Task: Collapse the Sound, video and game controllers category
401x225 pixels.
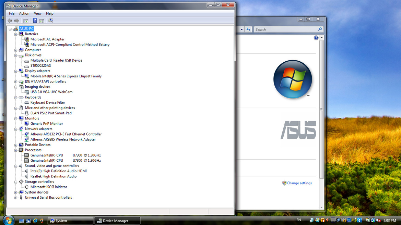Action: (x=15, y=166)
